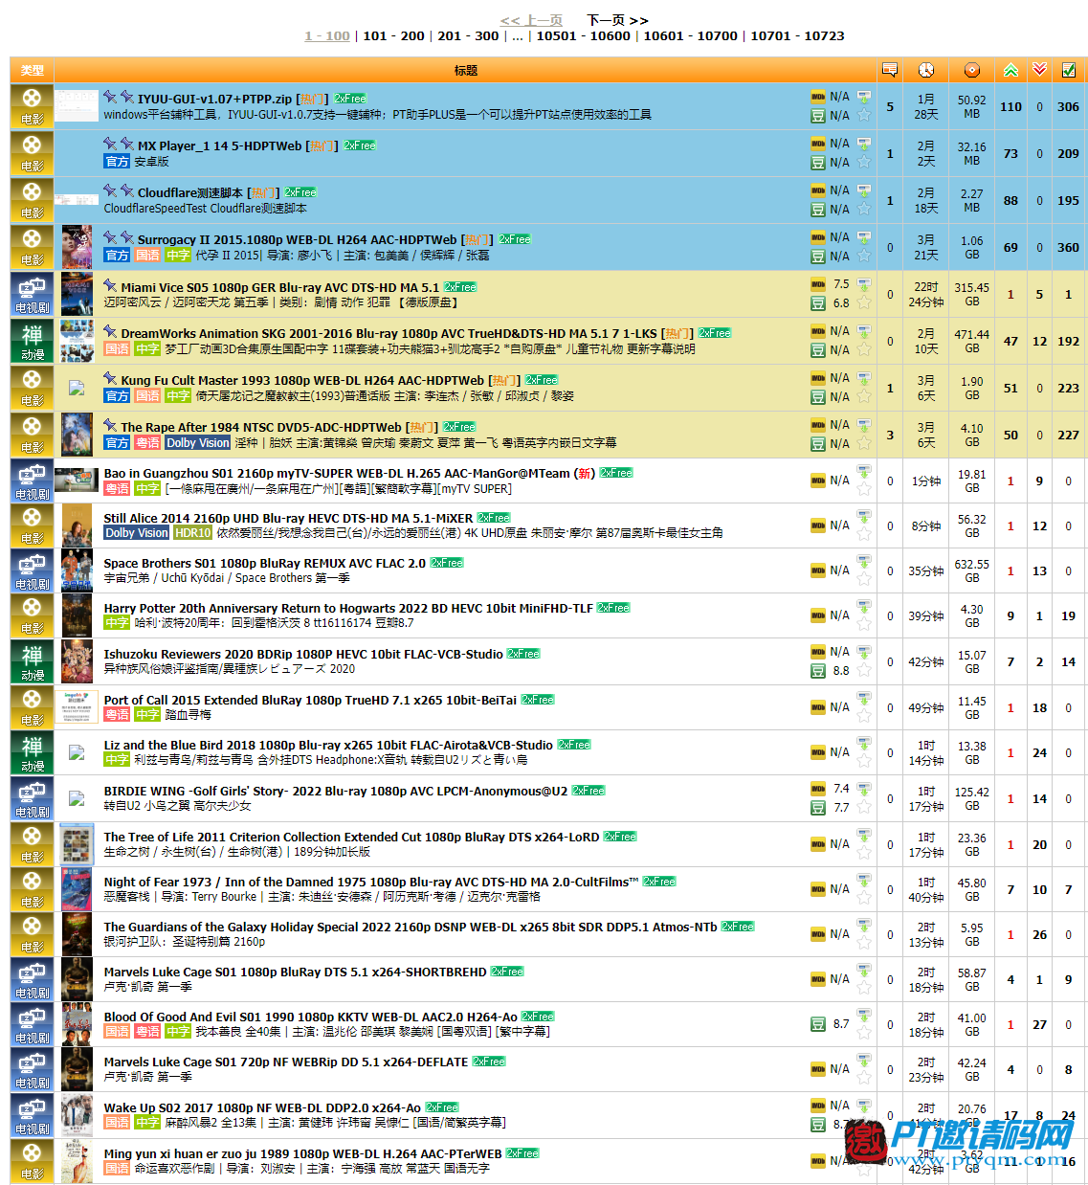Toggle the bookmark star for Surrogacy II 2015
Viewport: 1088px width, 1185px height.
[864, 256]
